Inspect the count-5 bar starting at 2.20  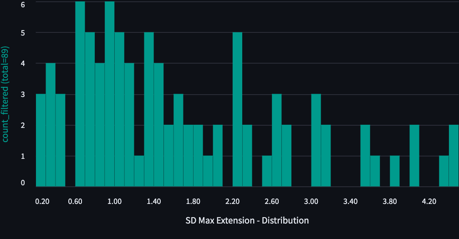tap(237, 109)
